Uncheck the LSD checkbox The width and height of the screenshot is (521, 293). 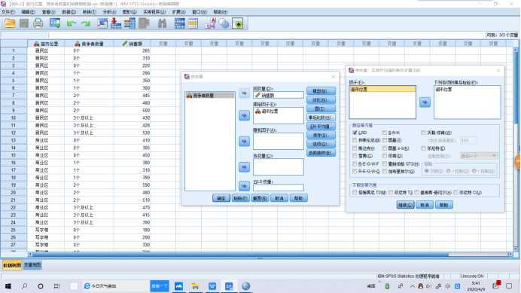[x=355, y=133]
